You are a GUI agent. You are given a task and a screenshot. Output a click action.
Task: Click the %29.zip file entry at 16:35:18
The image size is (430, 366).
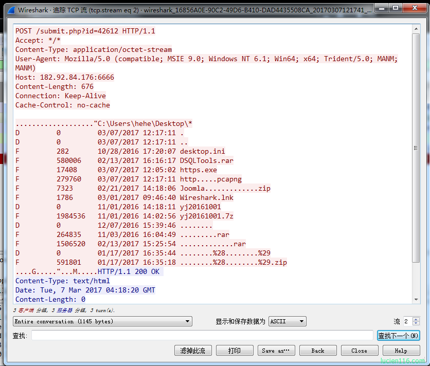234,263
